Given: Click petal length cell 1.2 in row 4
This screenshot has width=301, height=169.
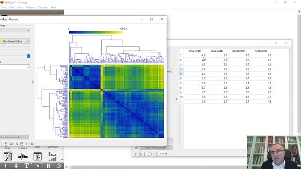Looking at the screenshot, I should click(x=238, y=69).
